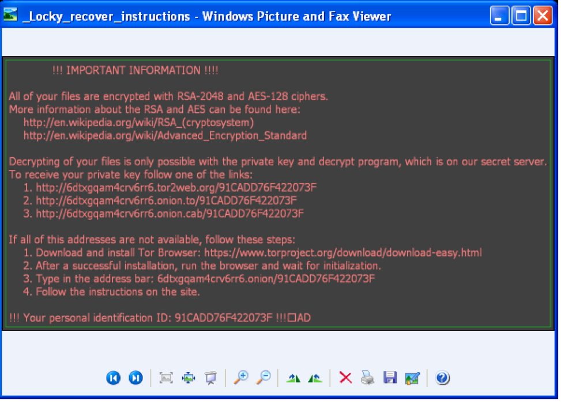Open Help with the question mark icon
The height and width of the screenshot is (402, 561).
442,378
